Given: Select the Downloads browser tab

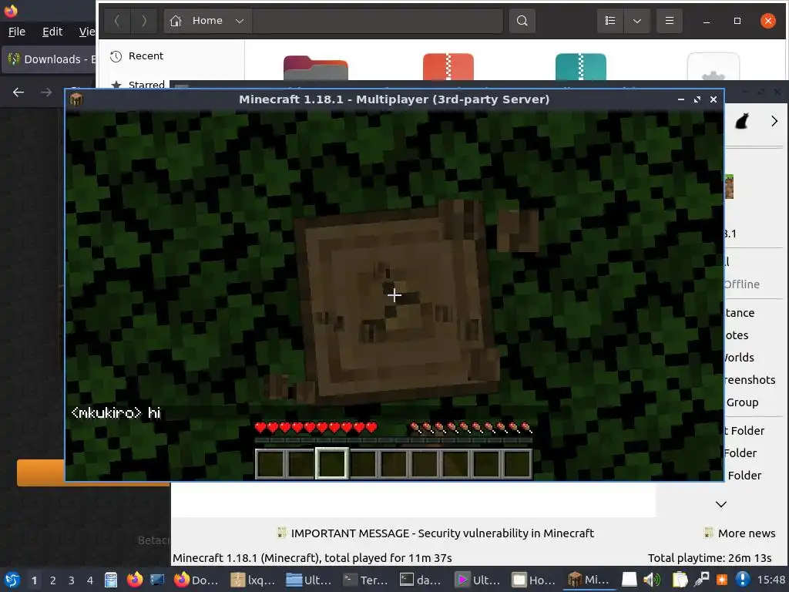Looking at the screenshot, I should coord(49,59).
